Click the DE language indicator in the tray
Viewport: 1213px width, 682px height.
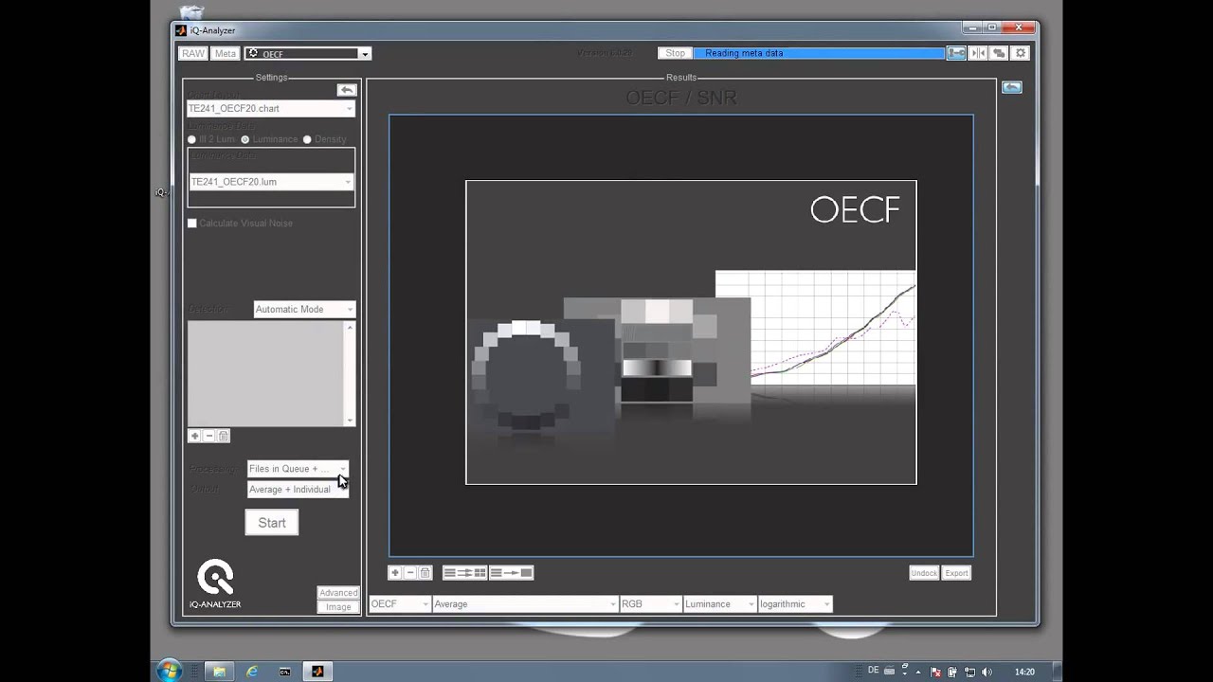coord(874,671)
